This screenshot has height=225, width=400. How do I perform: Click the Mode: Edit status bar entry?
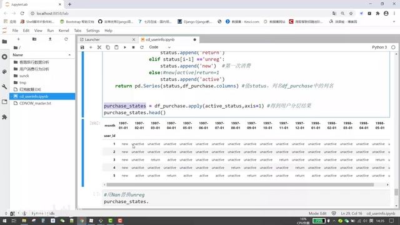click(x=317, y=214)
